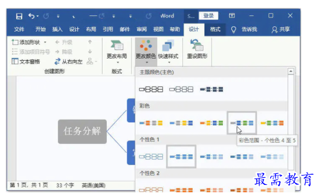Switch to the 邮件 tab
This screenshot has height=196, width=318.
(x=125, y=30)
